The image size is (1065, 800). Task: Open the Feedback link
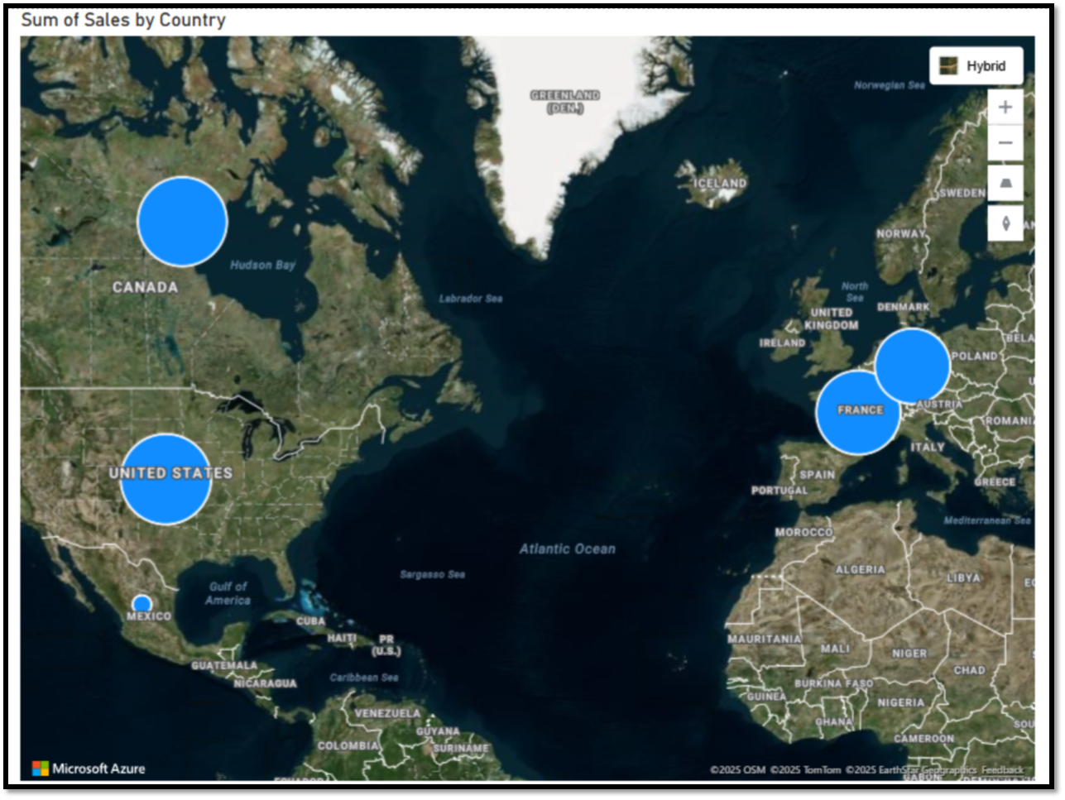click(x=1002, y=770)
